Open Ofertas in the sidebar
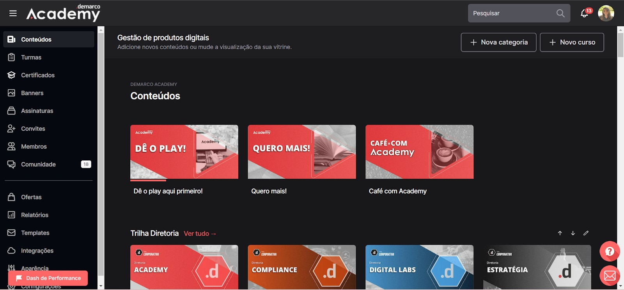The height and width of the screenshot is (290, 624). click(x=49, y=197)
